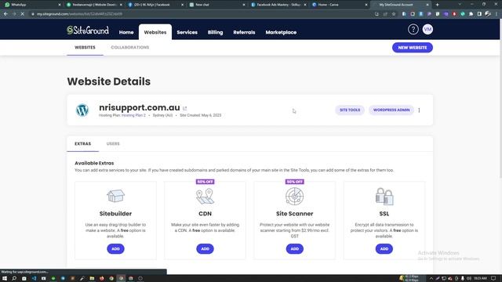The image size is (502, 282).
Task: Click the NEW WEBSITE button
Action: point(413,47)
